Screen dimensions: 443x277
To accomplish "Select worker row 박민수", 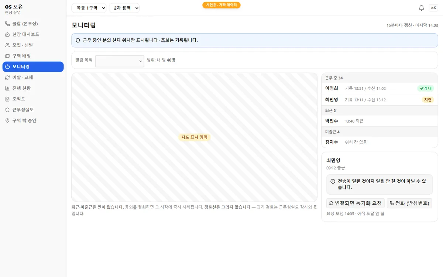I will pyautogui.click(x=380, y=121).
